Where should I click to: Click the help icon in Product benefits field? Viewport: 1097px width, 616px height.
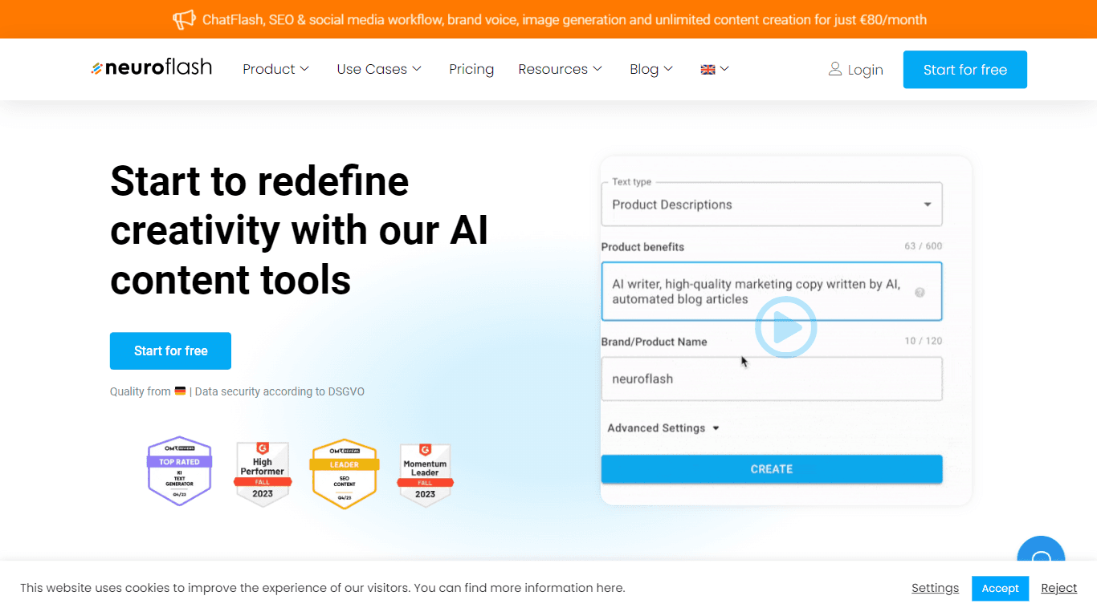pyautogui.click(x=920, y=292)
